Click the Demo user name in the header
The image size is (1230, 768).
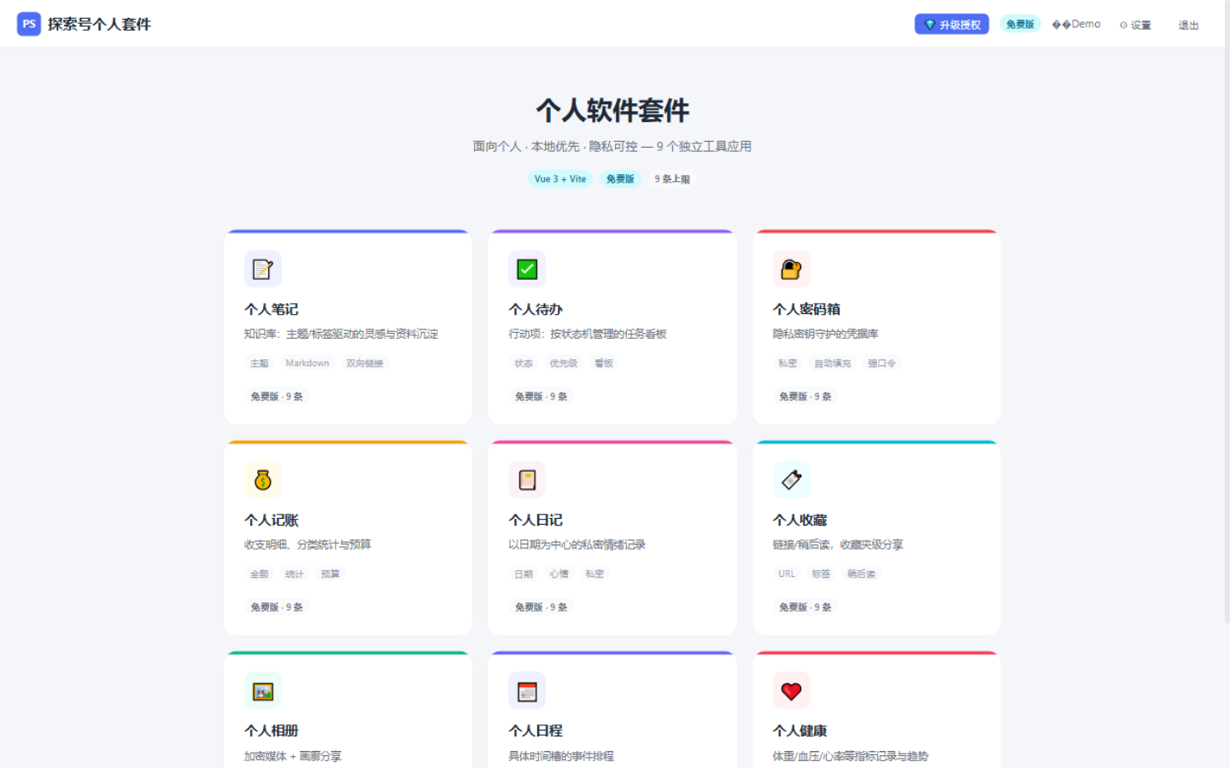click(x=1076, y=24)
